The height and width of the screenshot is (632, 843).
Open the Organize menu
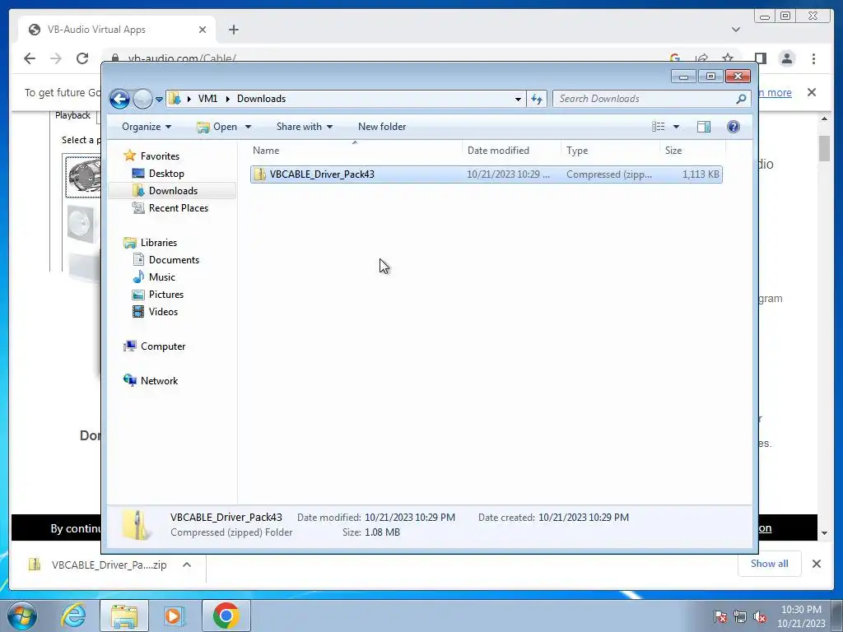coord(147,127)
